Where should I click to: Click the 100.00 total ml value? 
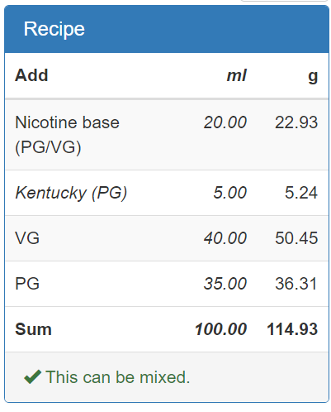click(x=220, y=329)
